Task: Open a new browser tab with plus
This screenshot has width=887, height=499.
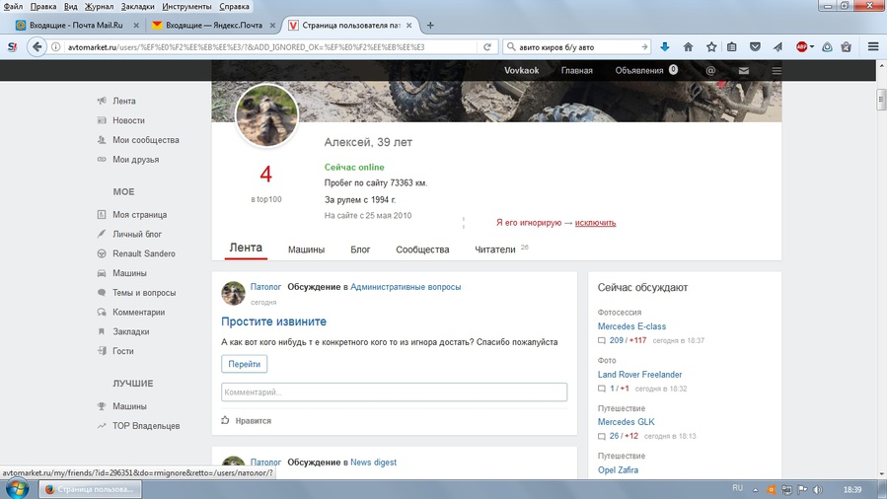Action: pyautogui.click(x=430, y=25)
